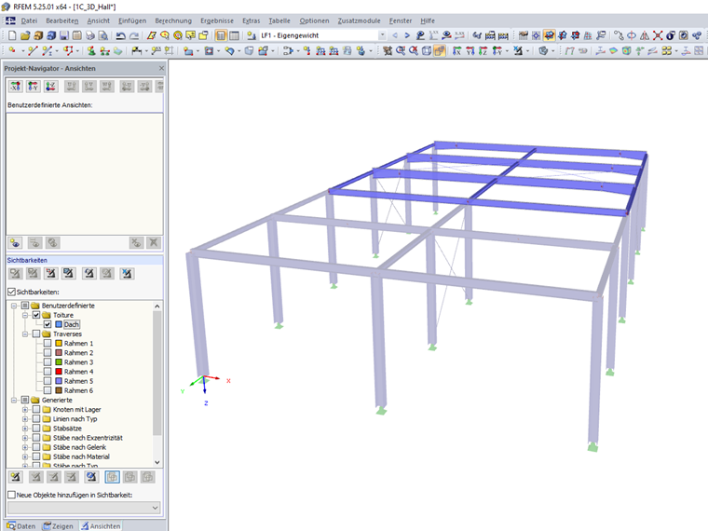The width and height of the screenshot is (708, 531).
Task: Print with the printer toolbar icon
Action: point(89,35)
